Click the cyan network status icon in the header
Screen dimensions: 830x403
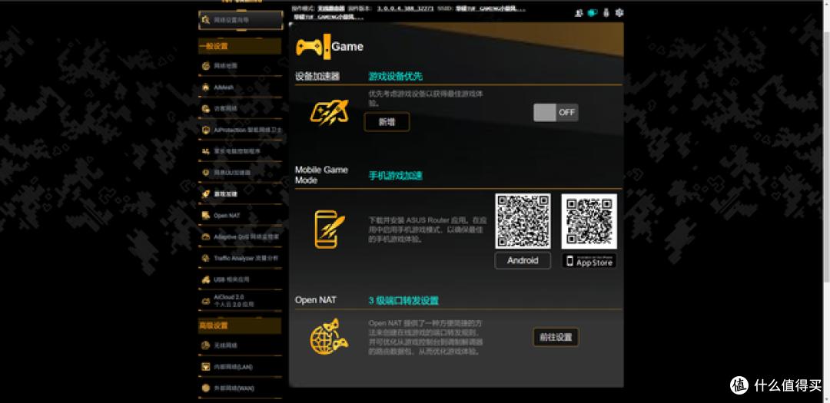click(592, 13)
